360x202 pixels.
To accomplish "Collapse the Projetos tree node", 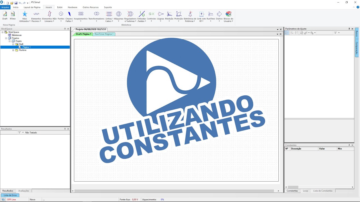I will (x=6, y=38).
